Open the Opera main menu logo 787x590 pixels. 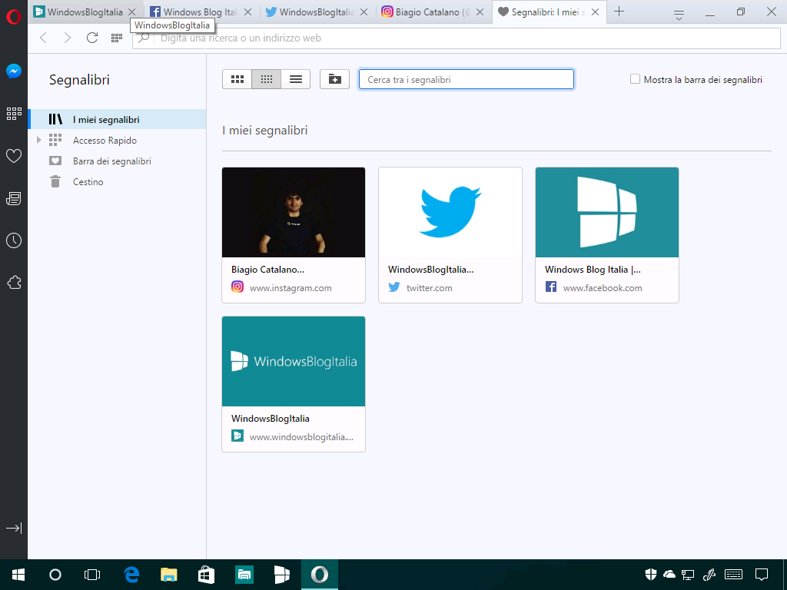point(14,17)
